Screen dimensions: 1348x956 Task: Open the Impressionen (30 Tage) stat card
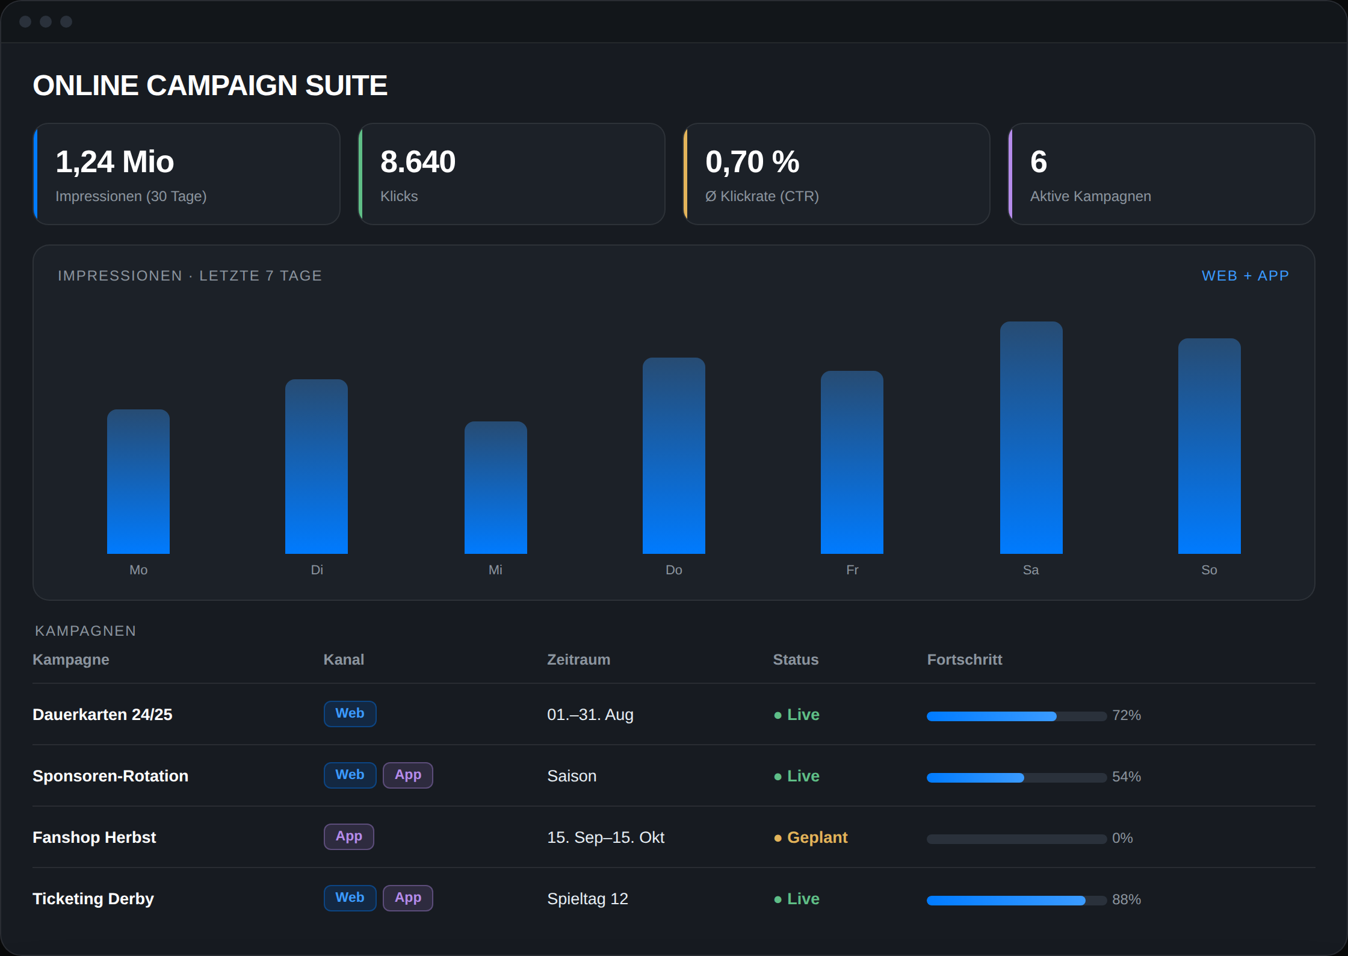pyautogui.click(x=187, y=174)
